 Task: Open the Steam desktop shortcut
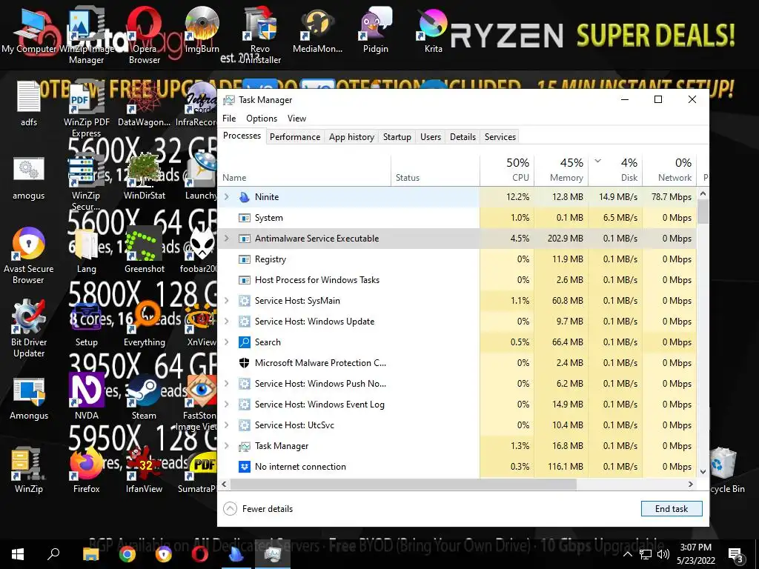pos(145,397)
